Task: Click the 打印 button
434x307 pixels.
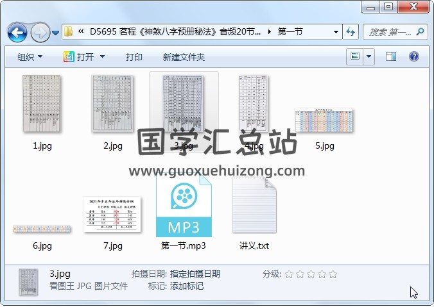Action: [134, 57]
